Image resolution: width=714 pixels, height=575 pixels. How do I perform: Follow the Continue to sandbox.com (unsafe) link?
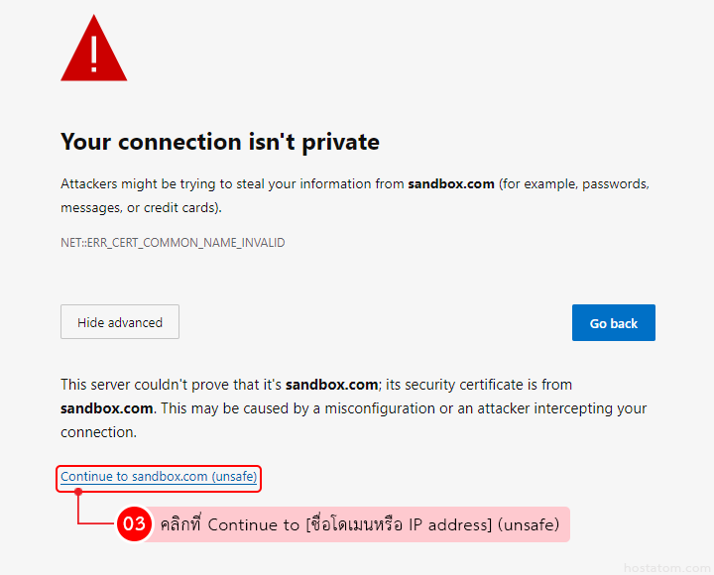(159, 477)
